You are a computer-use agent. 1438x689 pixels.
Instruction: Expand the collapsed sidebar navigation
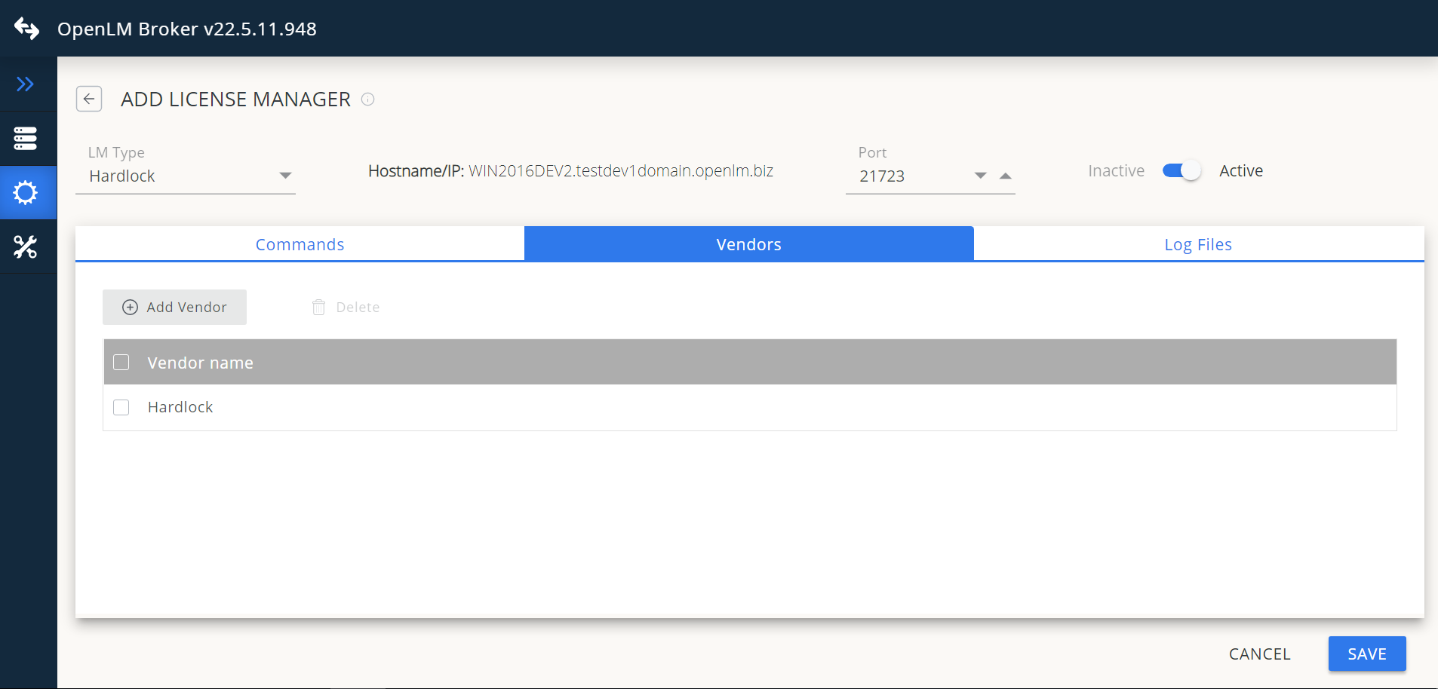point(26,84)
